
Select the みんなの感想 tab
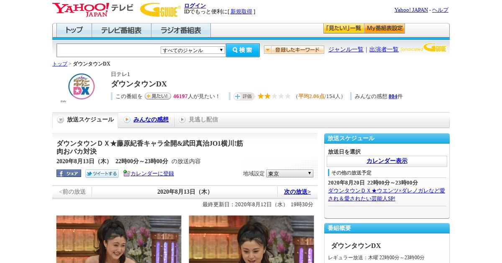click(146, 120)
